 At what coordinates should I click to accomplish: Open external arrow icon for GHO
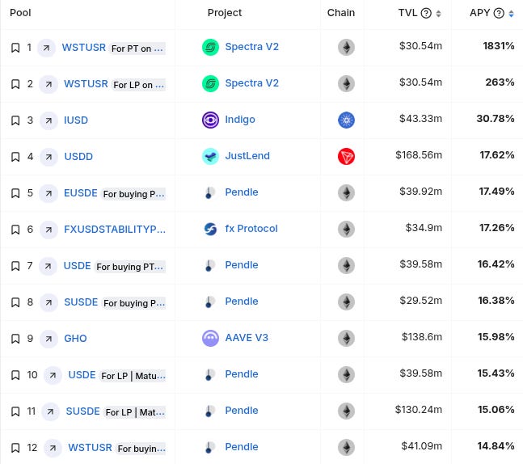(49, 339)
